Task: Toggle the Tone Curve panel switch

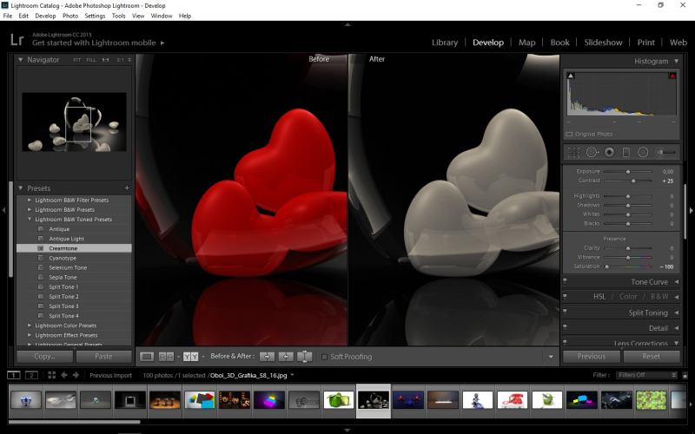Action: (566, 282)
